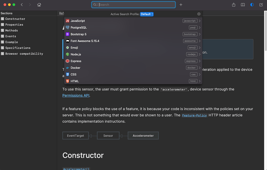Select the Express docset
Image resolution: width=267 pixels, height=170 pixels.
(76, 61)
